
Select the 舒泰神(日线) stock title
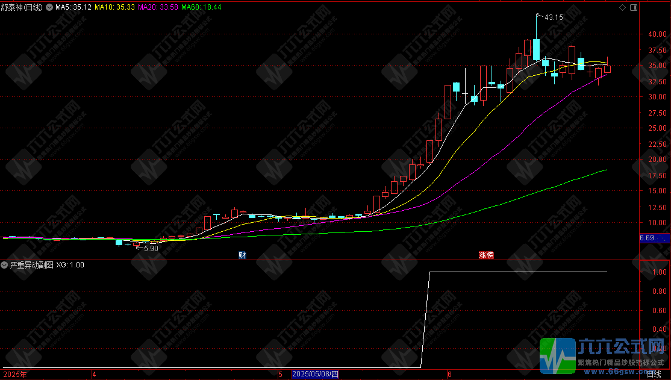click(x=22, y=7)
